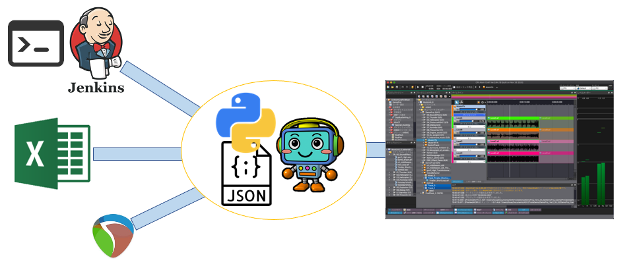
Task: Open the white dropdown on the LevelA track
Action: click(x=470, y=126)
